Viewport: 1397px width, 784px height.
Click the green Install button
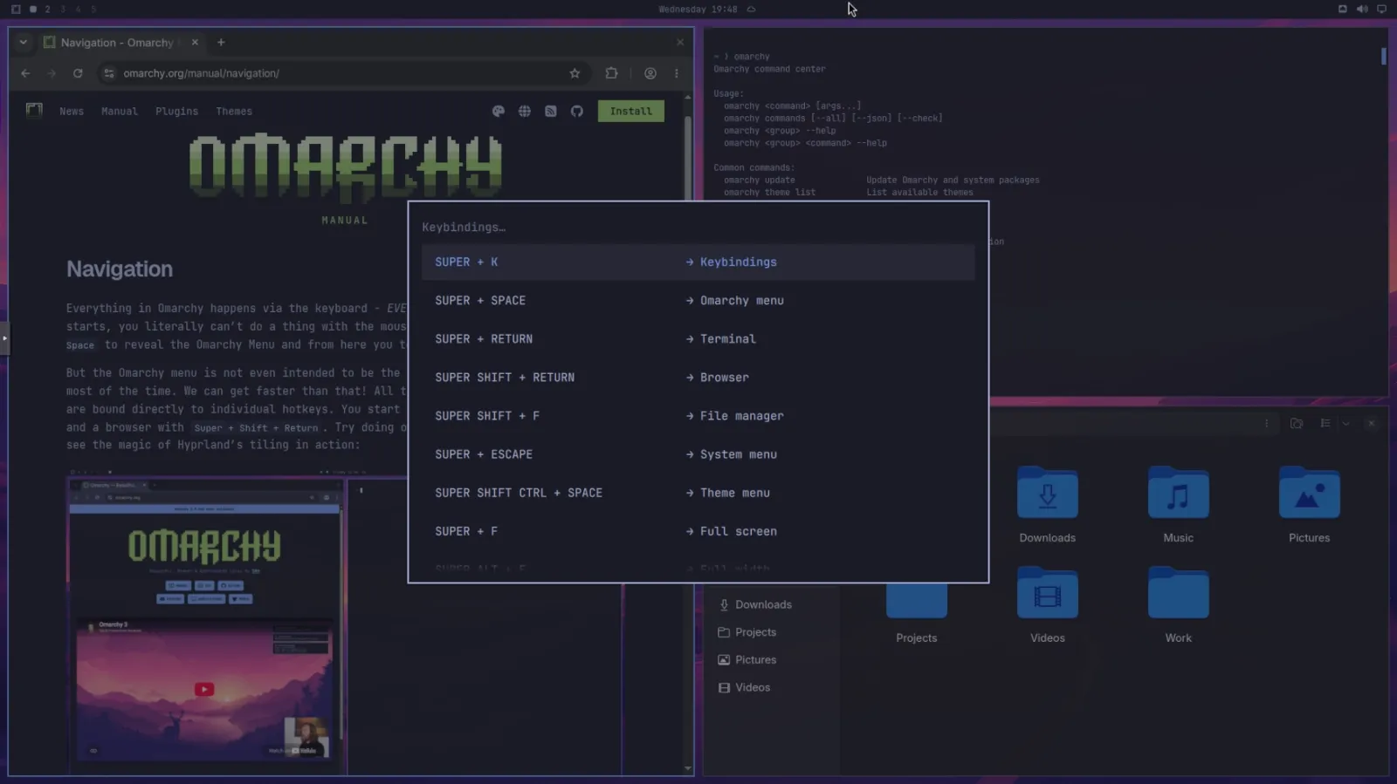pyautogui.click(x=630, y=111)
